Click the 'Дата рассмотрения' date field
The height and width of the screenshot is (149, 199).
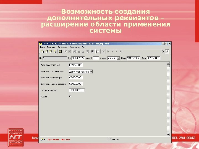(76, 65)
